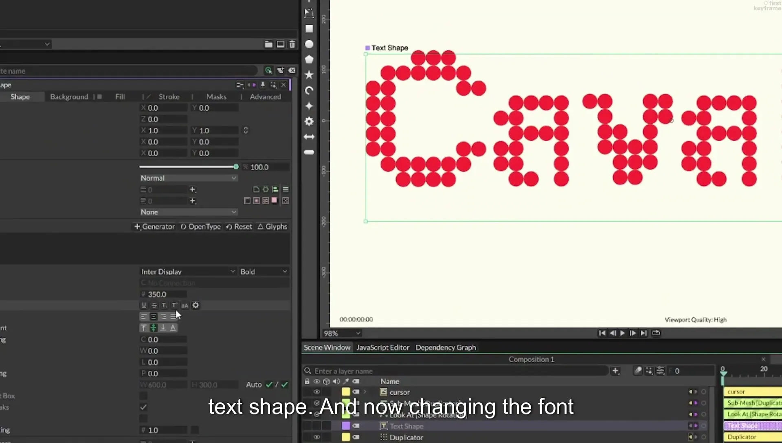Set vertical alignment to top
The image size is (782, 443).
coord(144,327)
